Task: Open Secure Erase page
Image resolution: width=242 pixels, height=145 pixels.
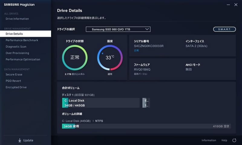Action: [14, 74]
